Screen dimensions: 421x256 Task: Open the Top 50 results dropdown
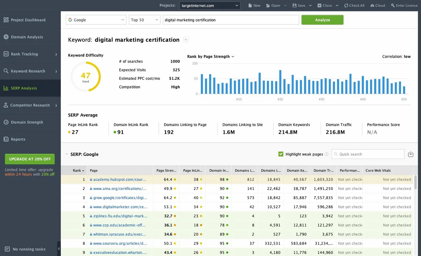point(145,20)
